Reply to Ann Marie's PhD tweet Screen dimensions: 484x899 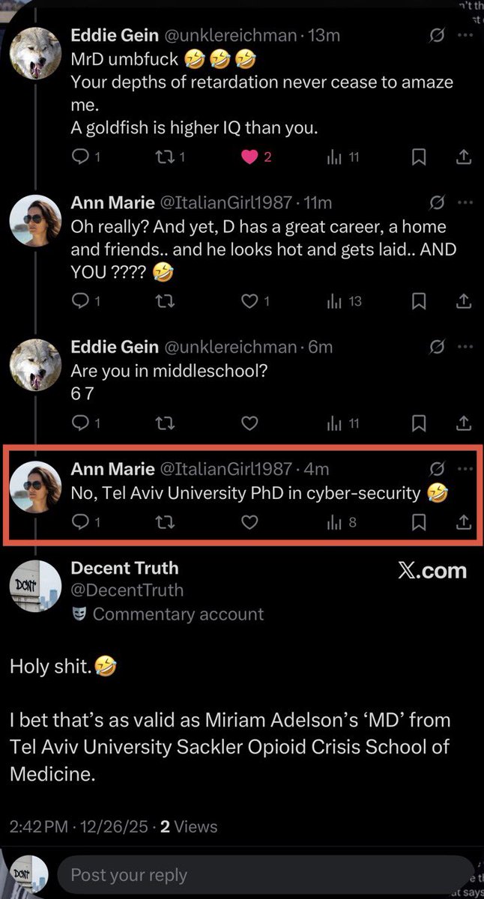tap(79, 522)
